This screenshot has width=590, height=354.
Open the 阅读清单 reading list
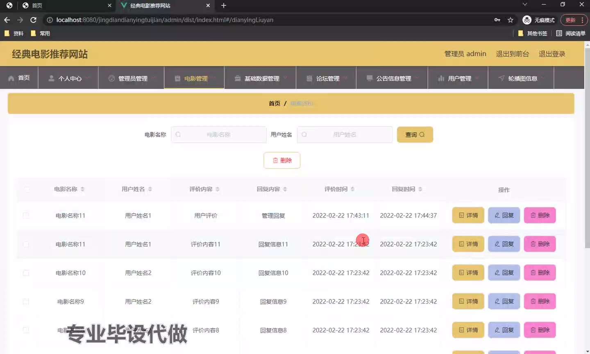coord(571,33)
